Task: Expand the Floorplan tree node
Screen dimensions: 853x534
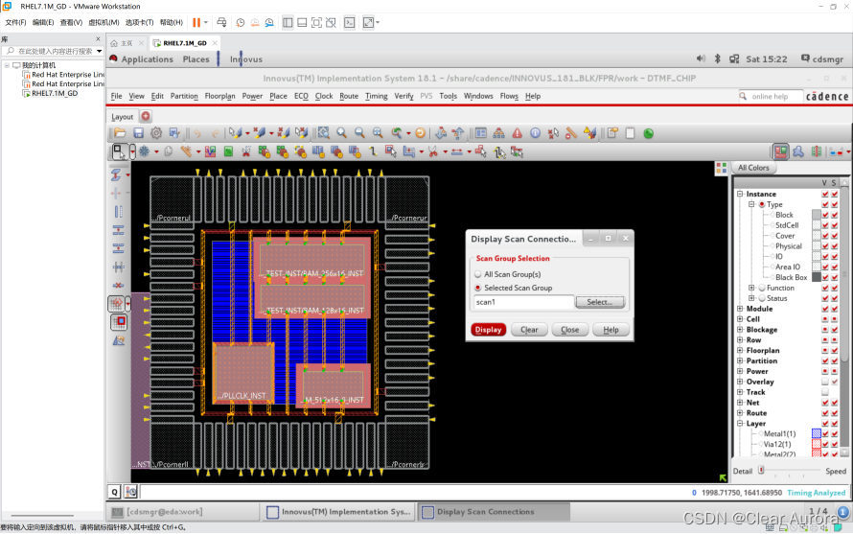Action: (740, 351)
